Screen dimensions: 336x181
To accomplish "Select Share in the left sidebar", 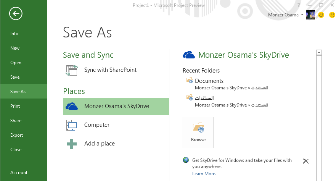I will click(x=16, y=121).
